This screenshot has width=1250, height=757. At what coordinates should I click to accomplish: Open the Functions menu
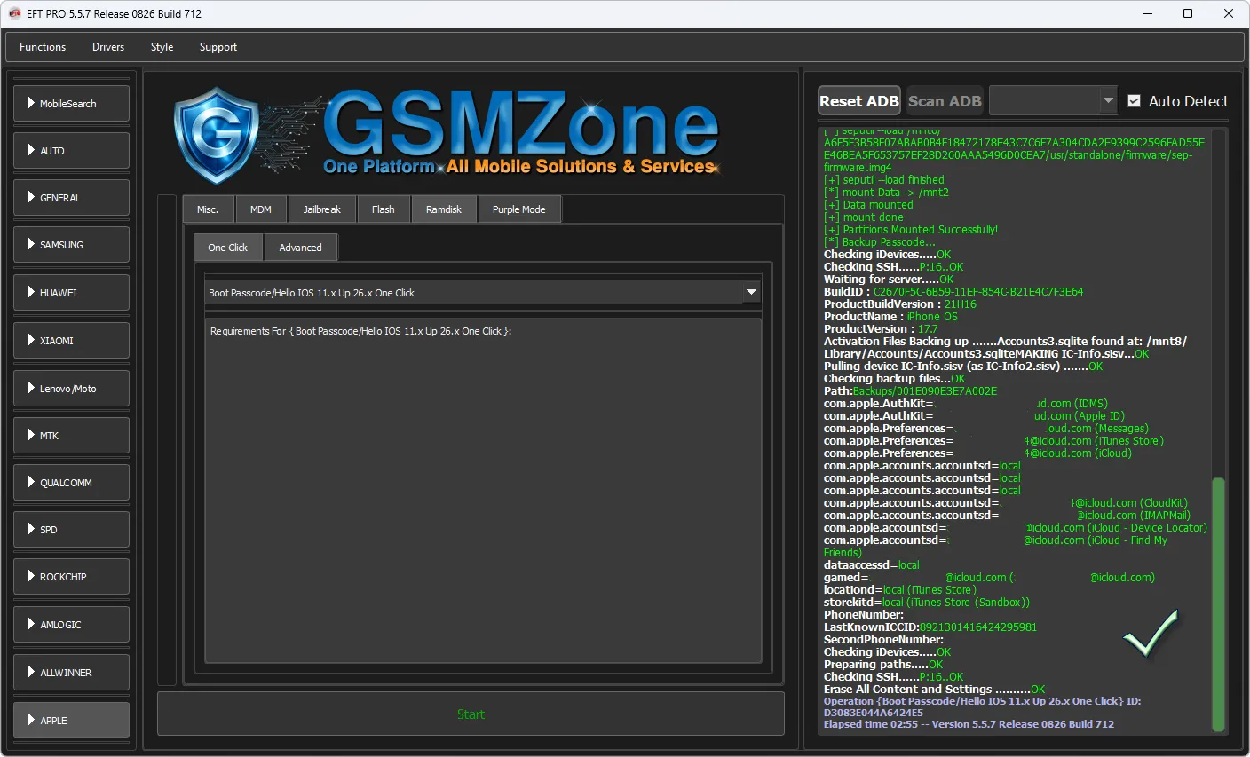tap(43, 47)
